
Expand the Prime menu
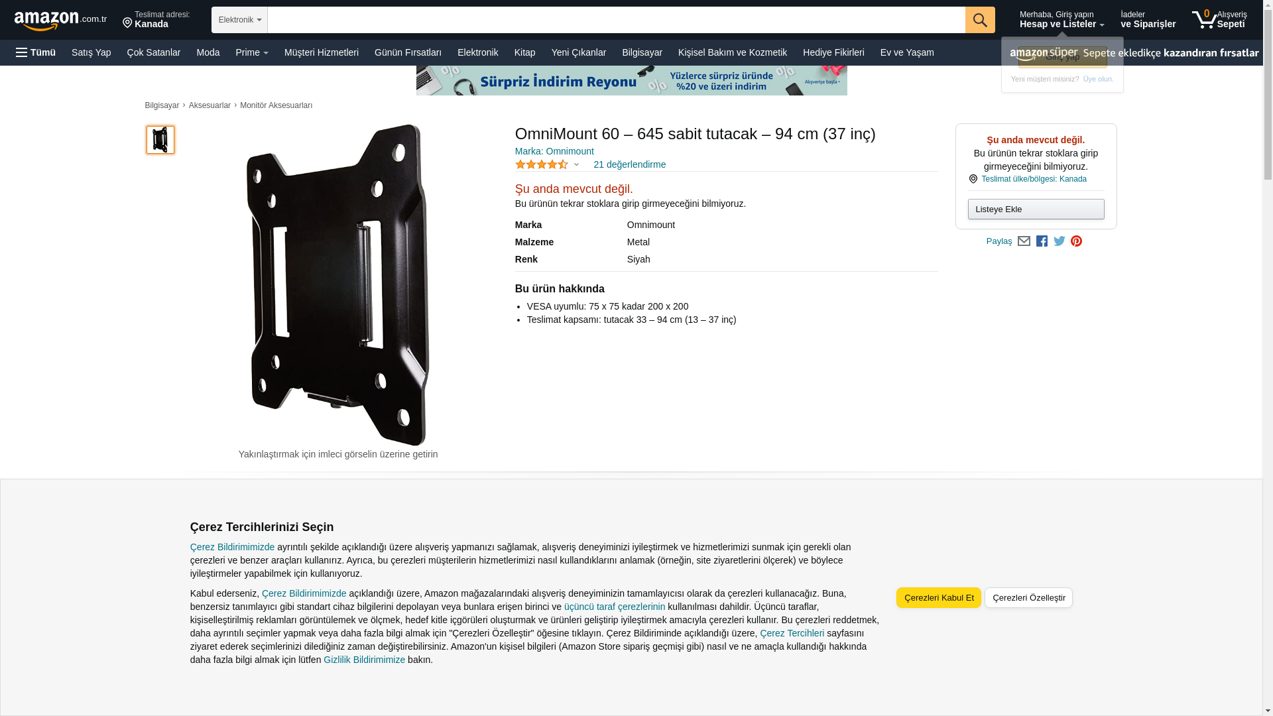coord(252,52)
